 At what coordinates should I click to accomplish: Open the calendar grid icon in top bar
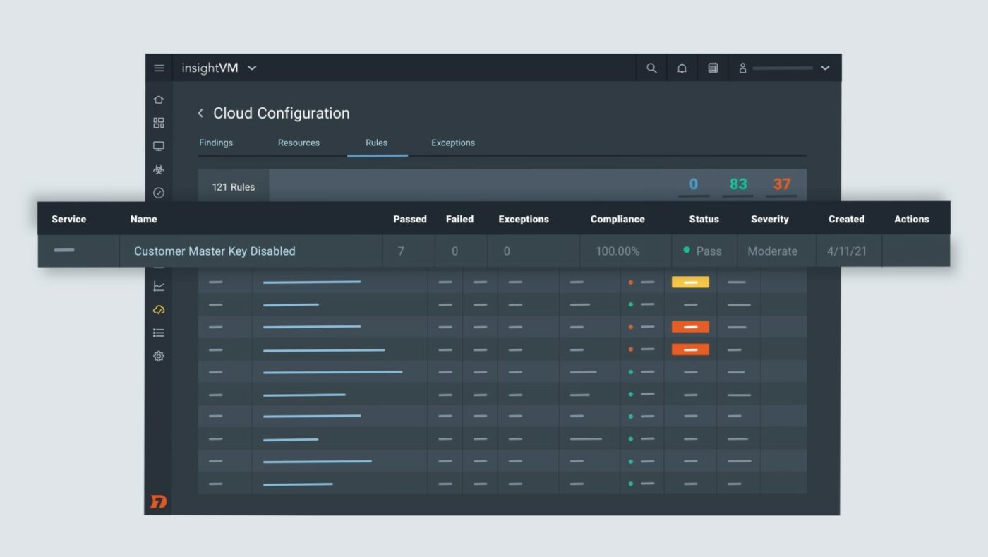(713, 68)
